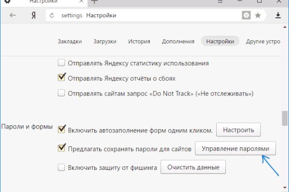Uncheck Отправлять Яндексу отчёты о сбоях
Viewport: 289px width, 192px height.
61,78
